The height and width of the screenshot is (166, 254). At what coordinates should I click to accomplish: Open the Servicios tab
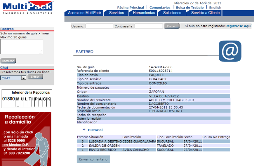[x=116, y=13]
